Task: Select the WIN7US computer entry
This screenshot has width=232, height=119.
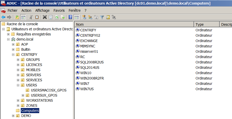Action: pos(87,89)
